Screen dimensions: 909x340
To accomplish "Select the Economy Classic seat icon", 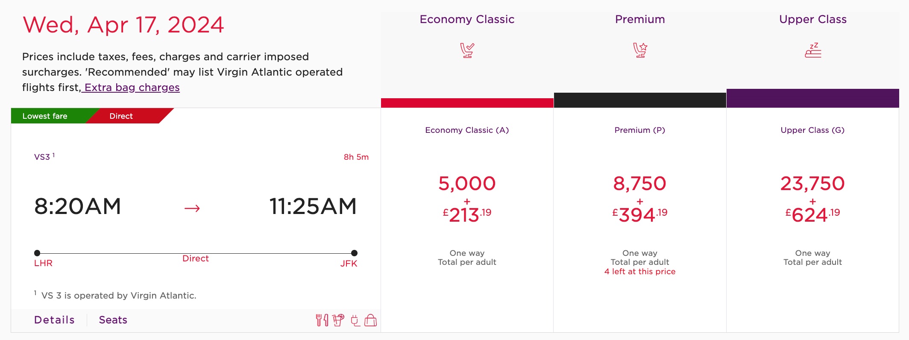I will click(467, 50).
